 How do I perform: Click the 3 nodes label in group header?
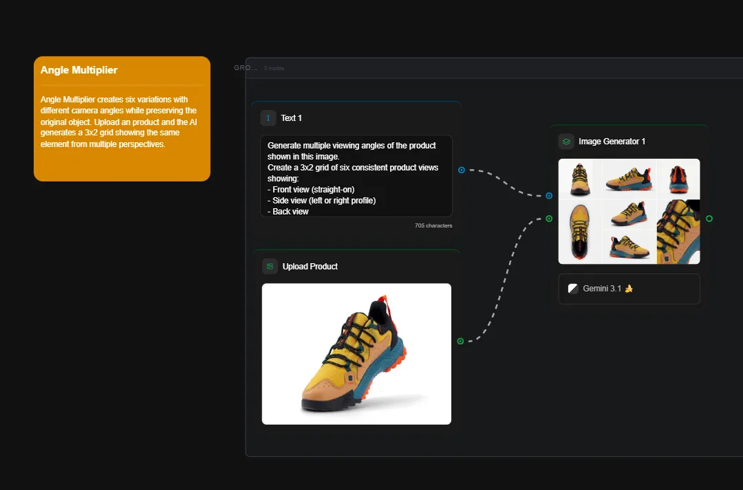pos(272,68)
